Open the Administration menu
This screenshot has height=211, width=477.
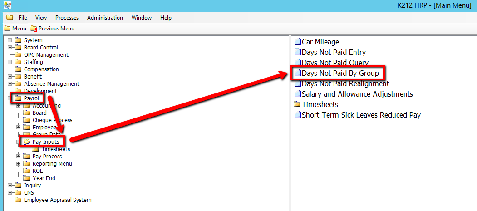click(x=105, y=18)
